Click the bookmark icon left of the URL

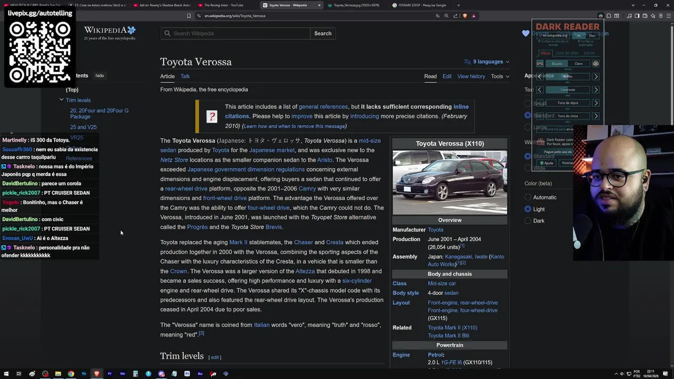(189, 16)
